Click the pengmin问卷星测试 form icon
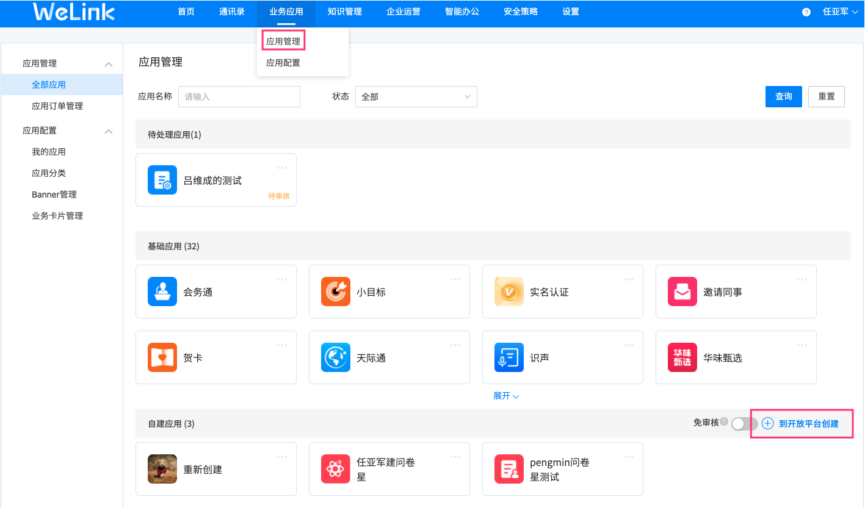Viewport: 865px width, 508px height. coord(509,469)
